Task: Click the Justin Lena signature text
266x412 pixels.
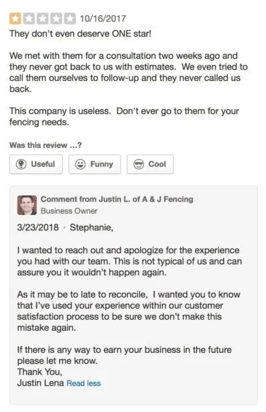Action: point(40,383)
